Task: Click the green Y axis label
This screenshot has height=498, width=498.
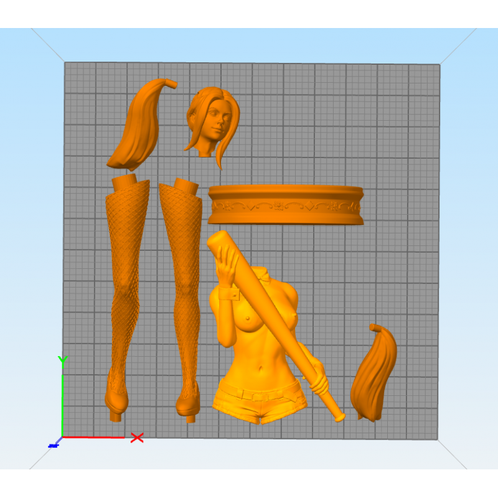Action: pos(62,361)
